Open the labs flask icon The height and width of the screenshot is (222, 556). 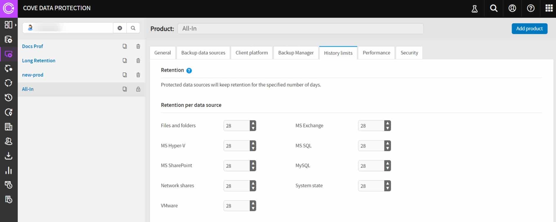tap(475, 9)
